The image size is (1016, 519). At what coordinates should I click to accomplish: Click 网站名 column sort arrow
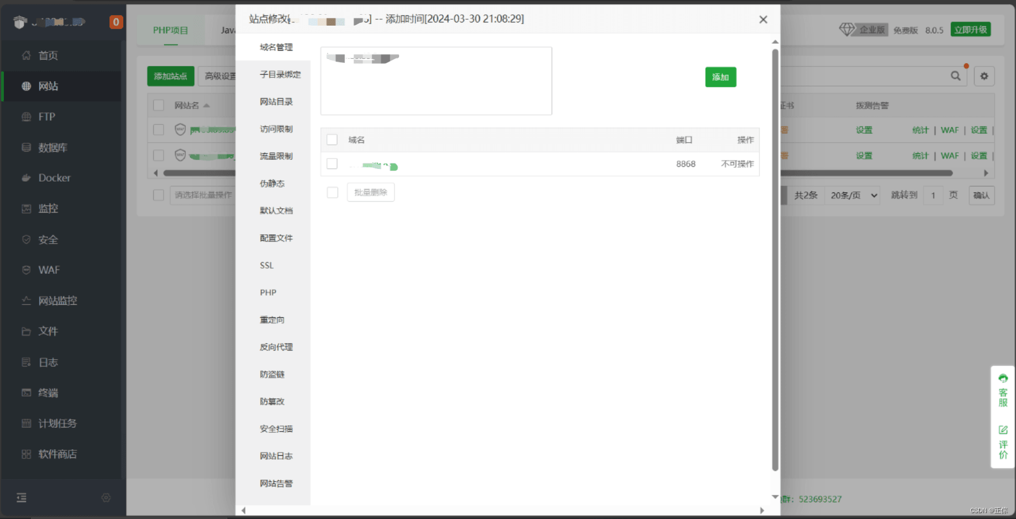(207, 106)
